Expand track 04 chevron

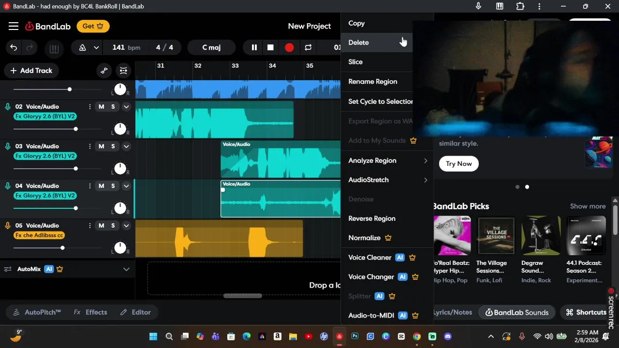click(126, 186)
